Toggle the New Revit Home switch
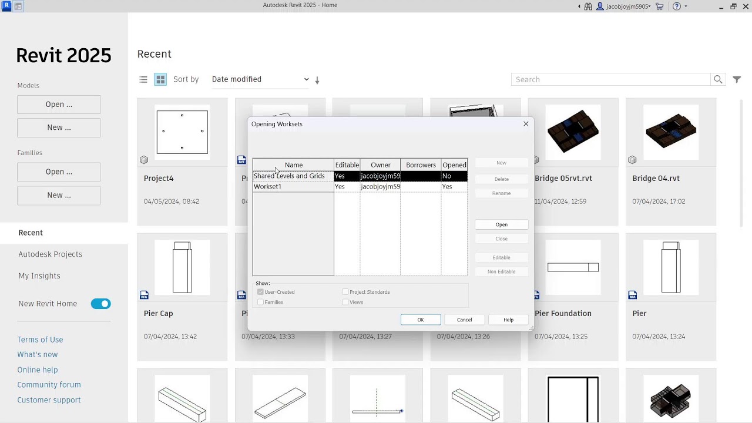This screenshot has height=423, width=752. (x=100, y=304)
